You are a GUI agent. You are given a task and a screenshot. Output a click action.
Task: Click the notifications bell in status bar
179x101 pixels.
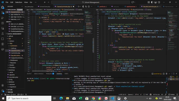(x=177, y=94)
